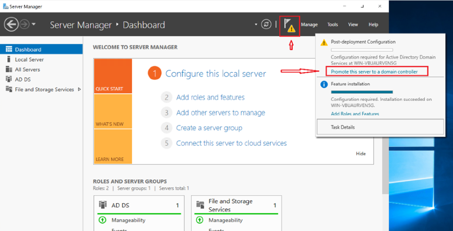The width and height of the screenshot is (453, 231).
Task: Open the AD DS role tile header
Action: click(139, 205)
